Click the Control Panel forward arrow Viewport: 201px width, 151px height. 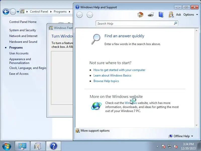[13, 12]
